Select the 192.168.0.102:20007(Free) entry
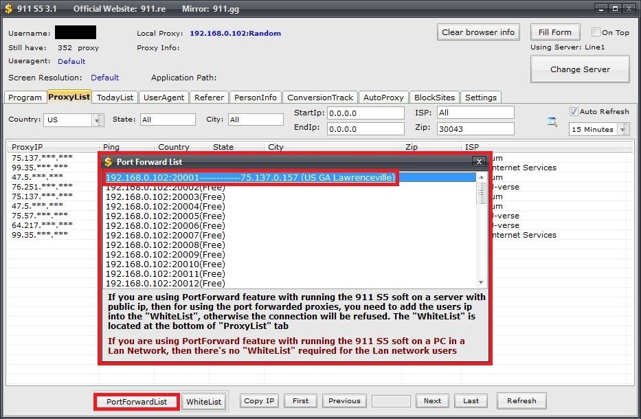The height and width of the screenshot is (419, 641). point(291,235)
